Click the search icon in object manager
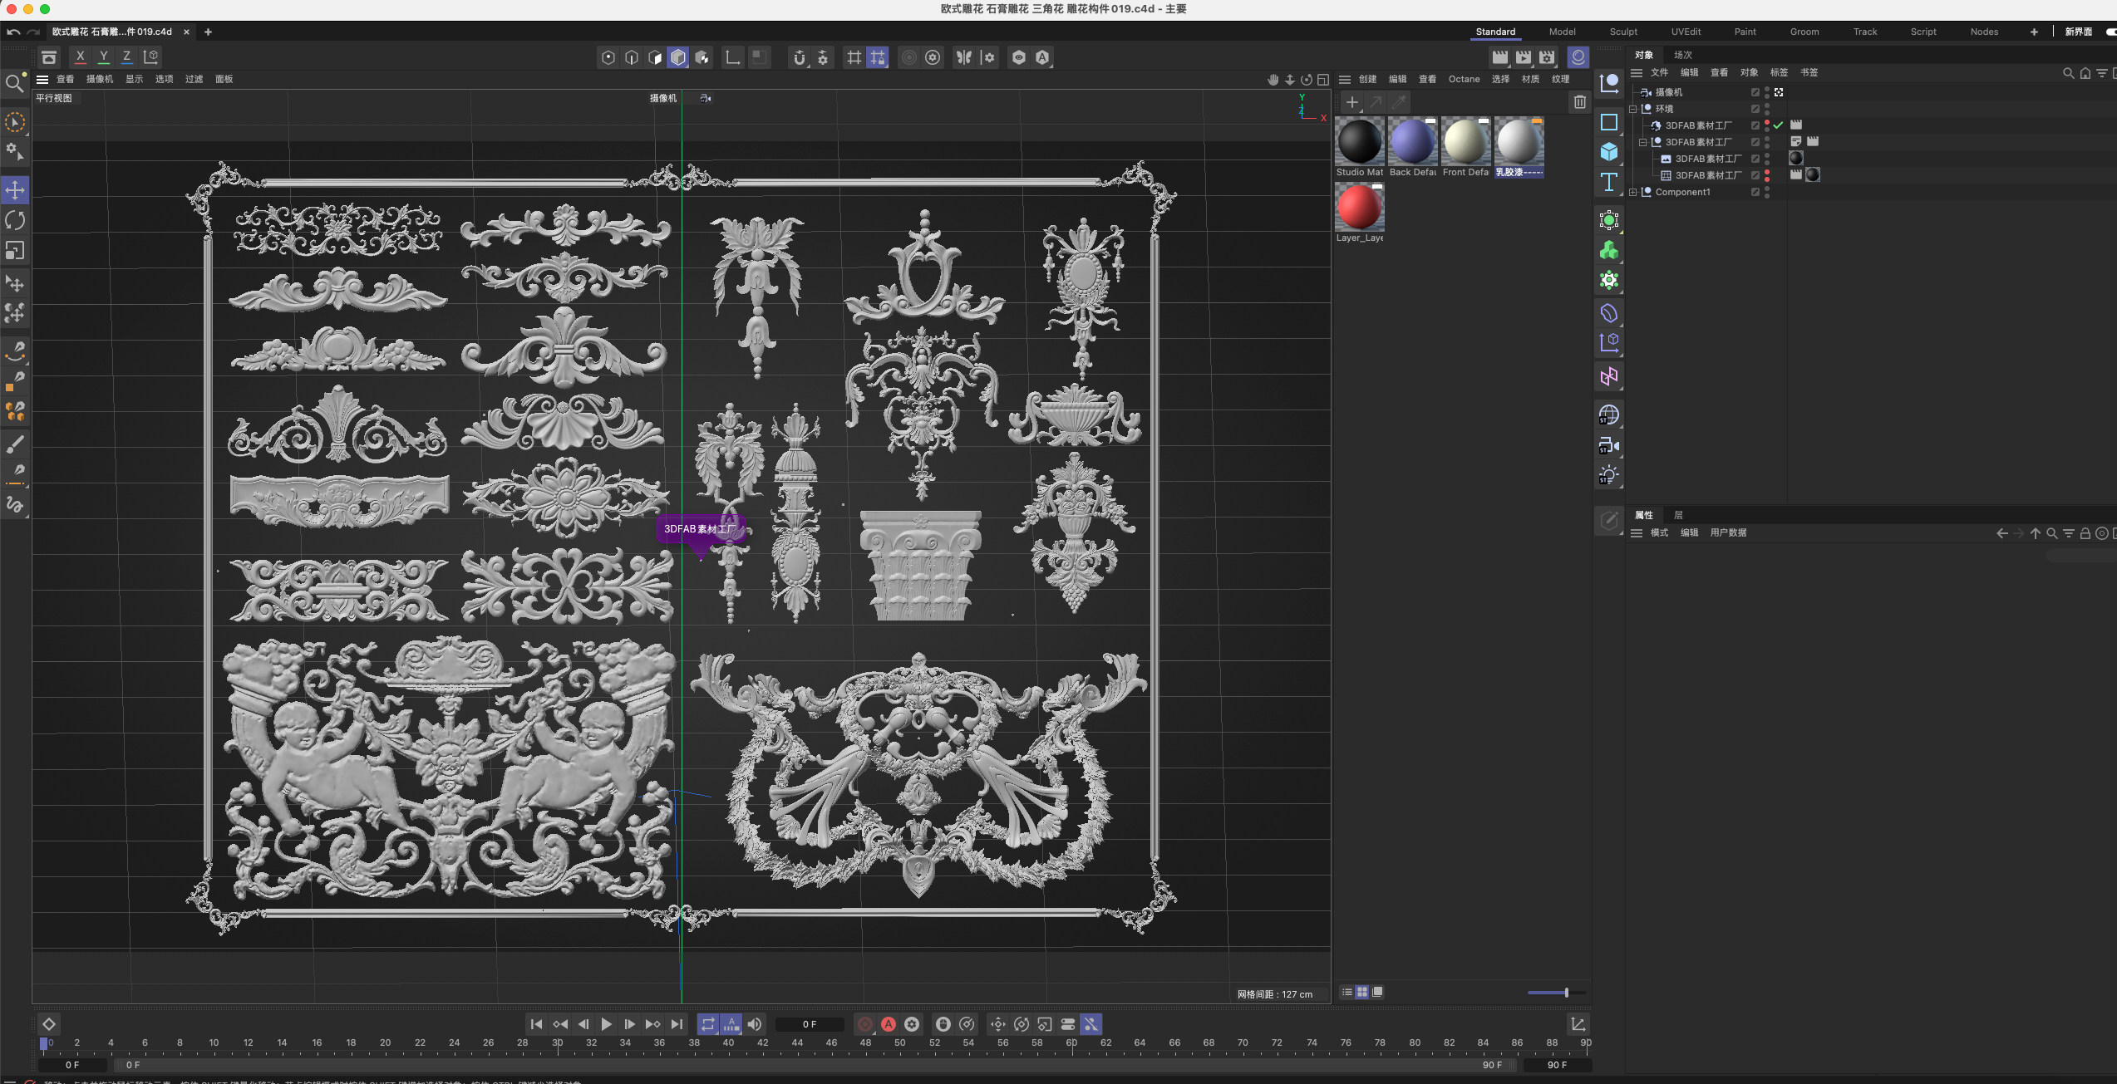This screenshot has width=2117, height=1084. pos(2068,73)
